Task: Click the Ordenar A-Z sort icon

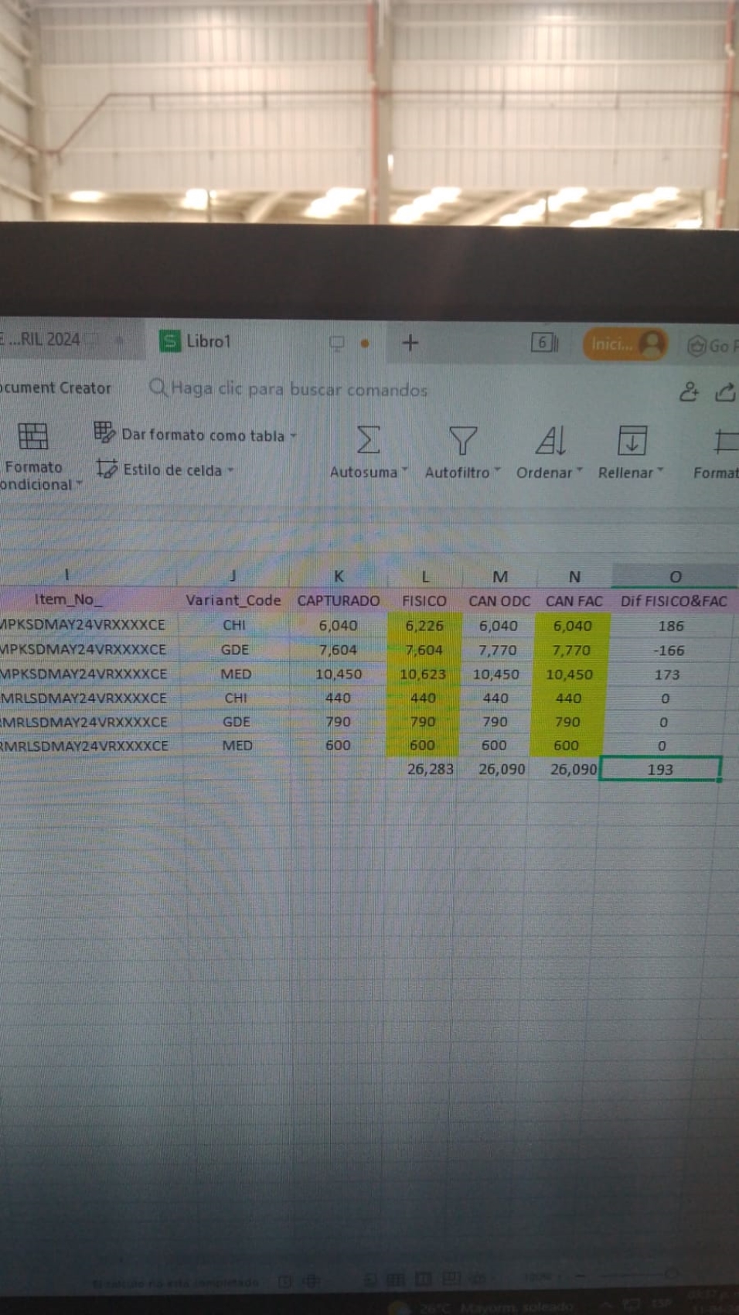Action: click(550, 441)
